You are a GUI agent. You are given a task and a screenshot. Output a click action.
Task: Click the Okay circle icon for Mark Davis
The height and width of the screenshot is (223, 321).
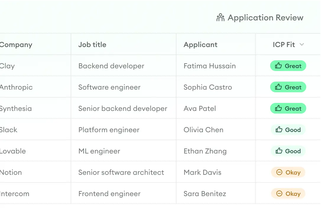(279, 172)
